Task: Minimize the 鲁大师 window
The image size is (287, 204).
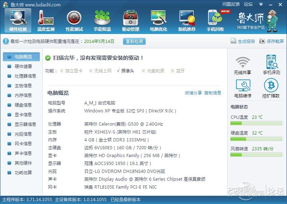Action: point(271,5)
